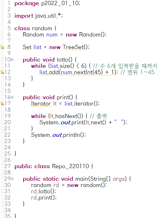
Task: Click line number 1 in the gutter
Action: (x=9, y=3)
